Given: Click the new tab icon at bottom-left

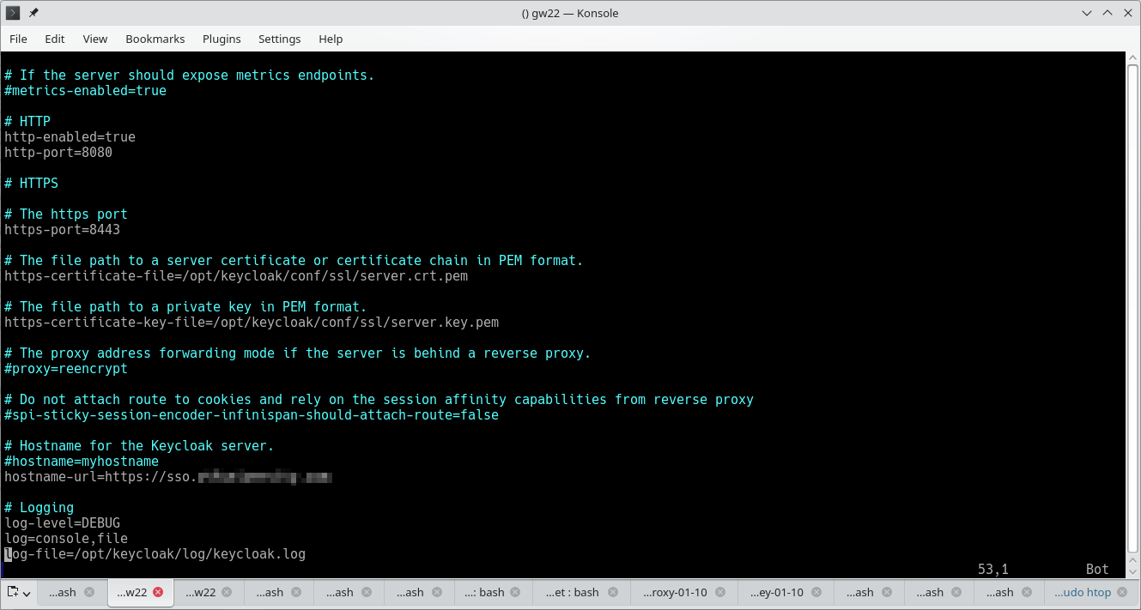Looking at the screenshot, I should pyautogui.click(x=12, y=592).
